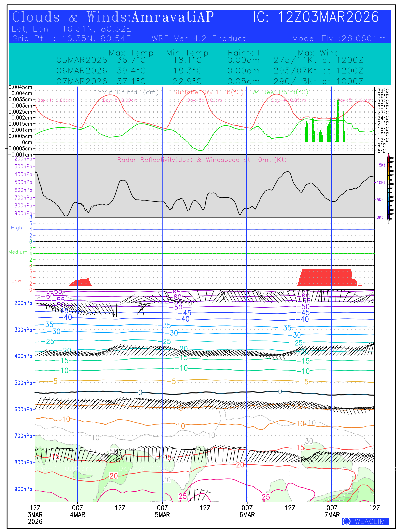Image resolution: width=398 pixels, height=531 pixels.
Task: Select the 06MAR2026 forecast summary row
Action: (210, 71)
